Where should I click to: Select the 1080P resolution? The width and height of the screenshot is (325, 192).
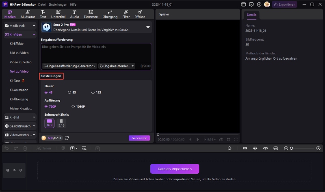(x=78, y=106)
